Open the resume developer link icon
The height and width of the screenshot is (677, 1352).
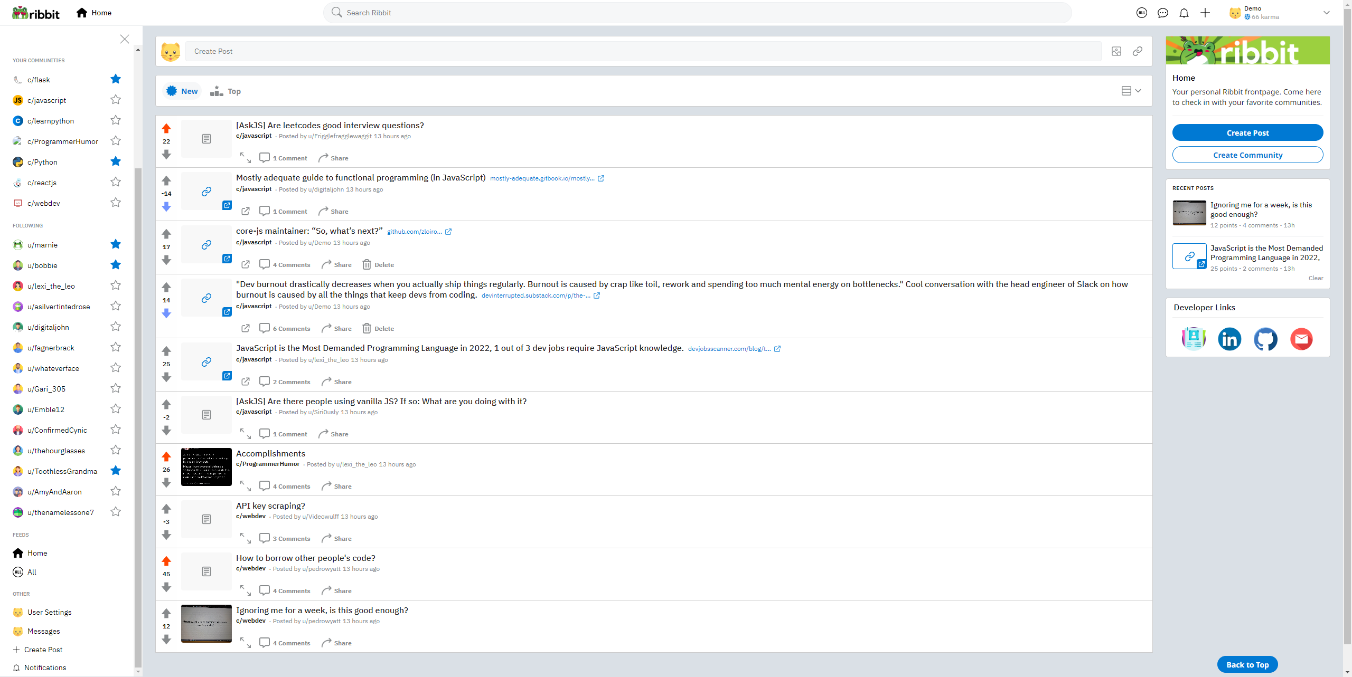[x=1194, y=339]
